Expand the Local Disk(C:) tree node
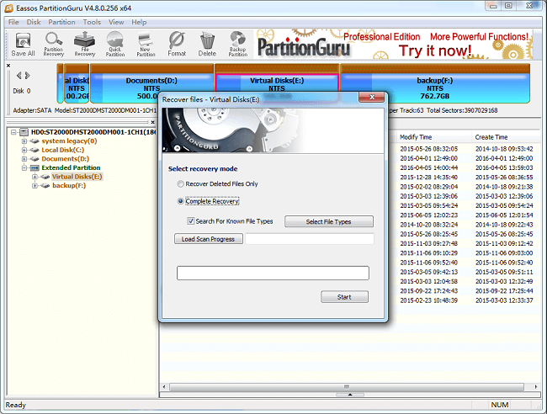Viewport: 547px width, 414px height. (24, 150)
